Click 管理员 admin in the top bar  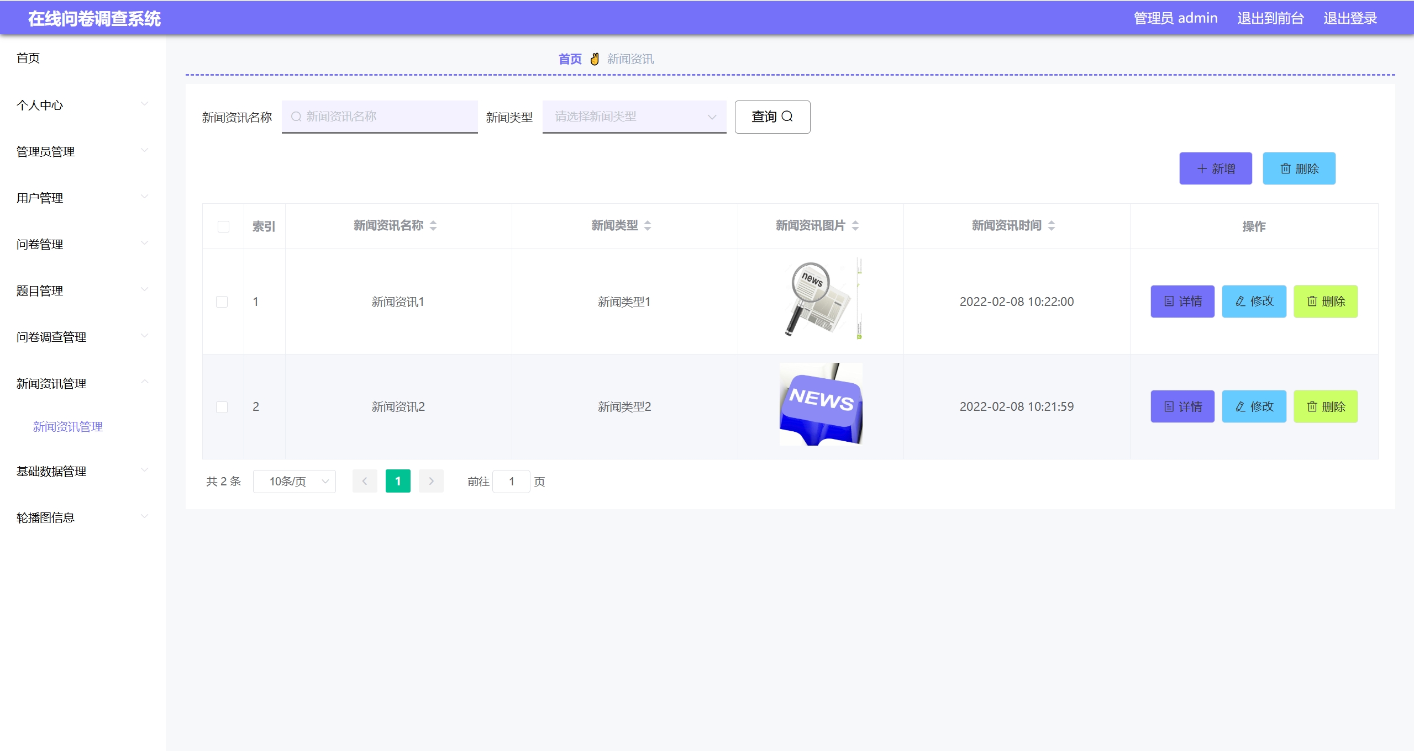tap(1175, 18)
